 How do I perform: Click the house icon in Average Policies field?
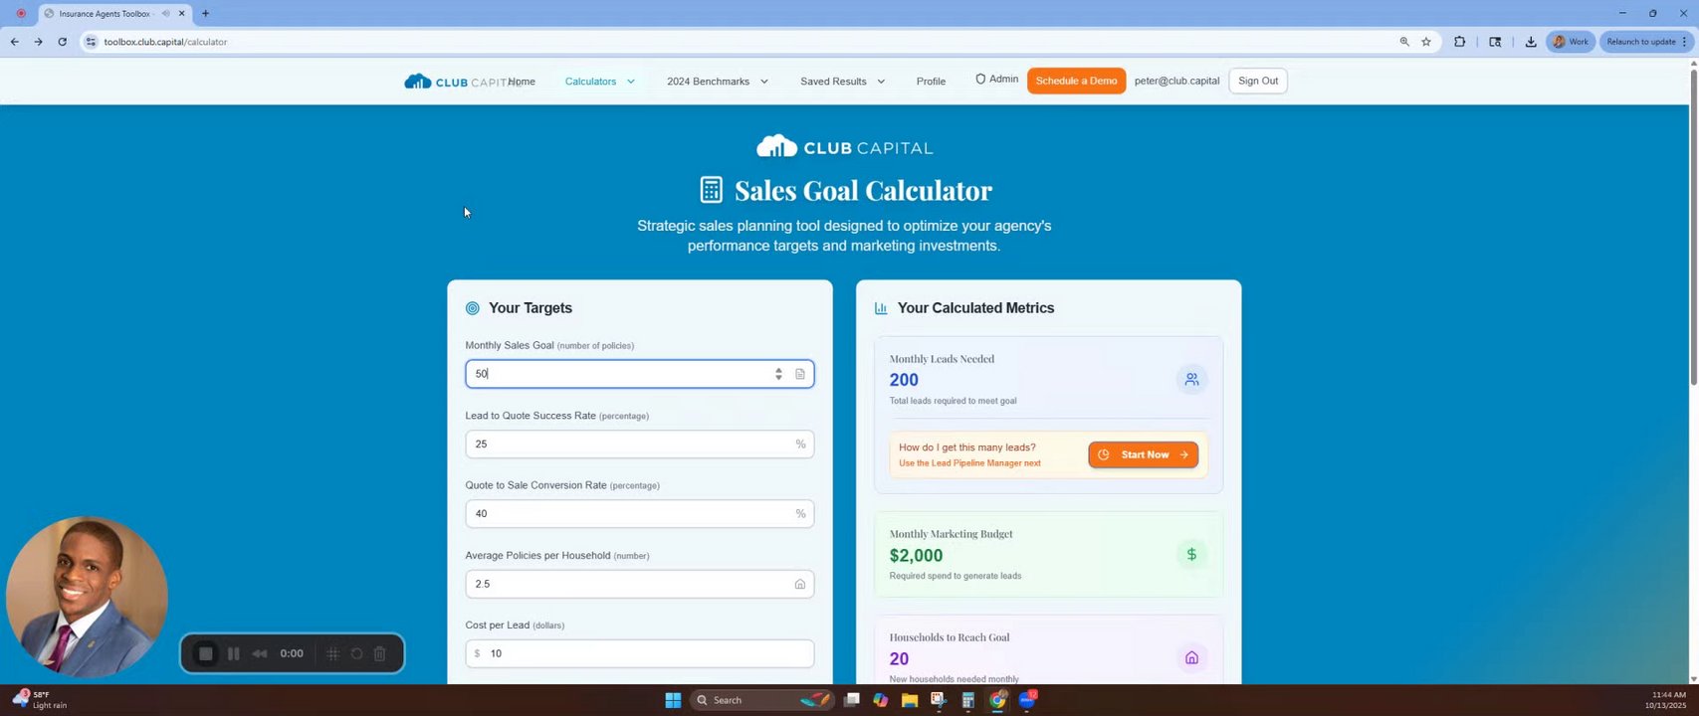(799, 584)
